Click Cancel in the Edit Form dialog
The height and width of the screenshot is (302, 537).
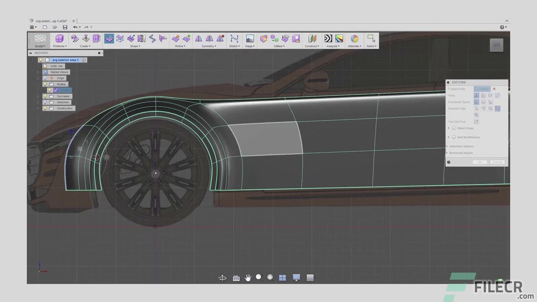pos(498,162)
